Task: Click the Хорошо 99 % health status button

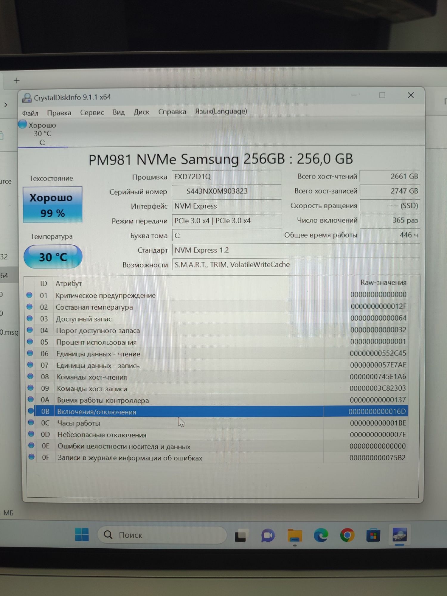Action: pyautogui.click(x=52, y=205)
